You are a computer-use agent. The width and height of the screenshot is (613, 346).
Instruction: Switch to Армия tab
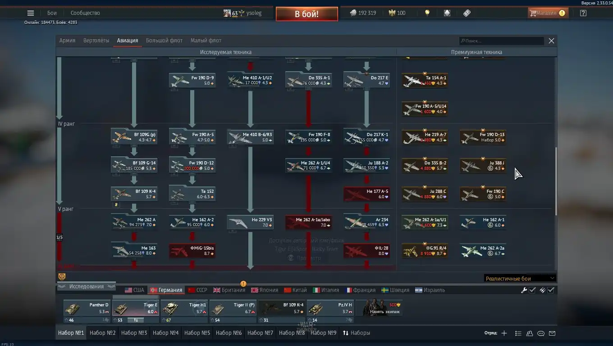pyautogui.click(x=67, y=41)
